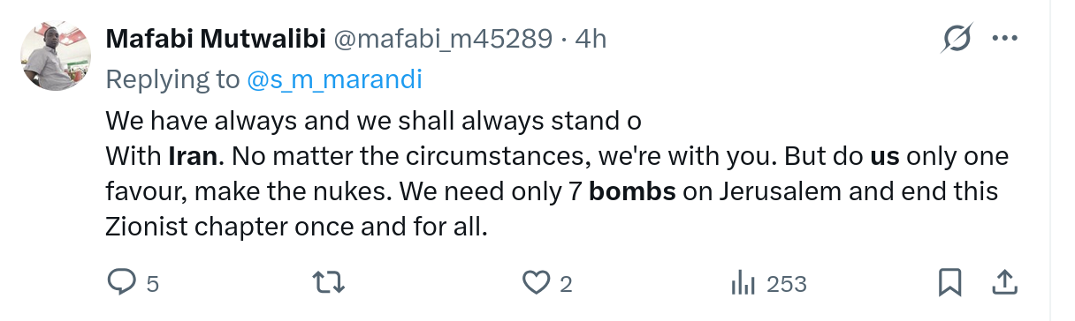Click the Replying to label
This screenshot has width=1075, height=321.
pyautogui.click(x=172, y=79)
